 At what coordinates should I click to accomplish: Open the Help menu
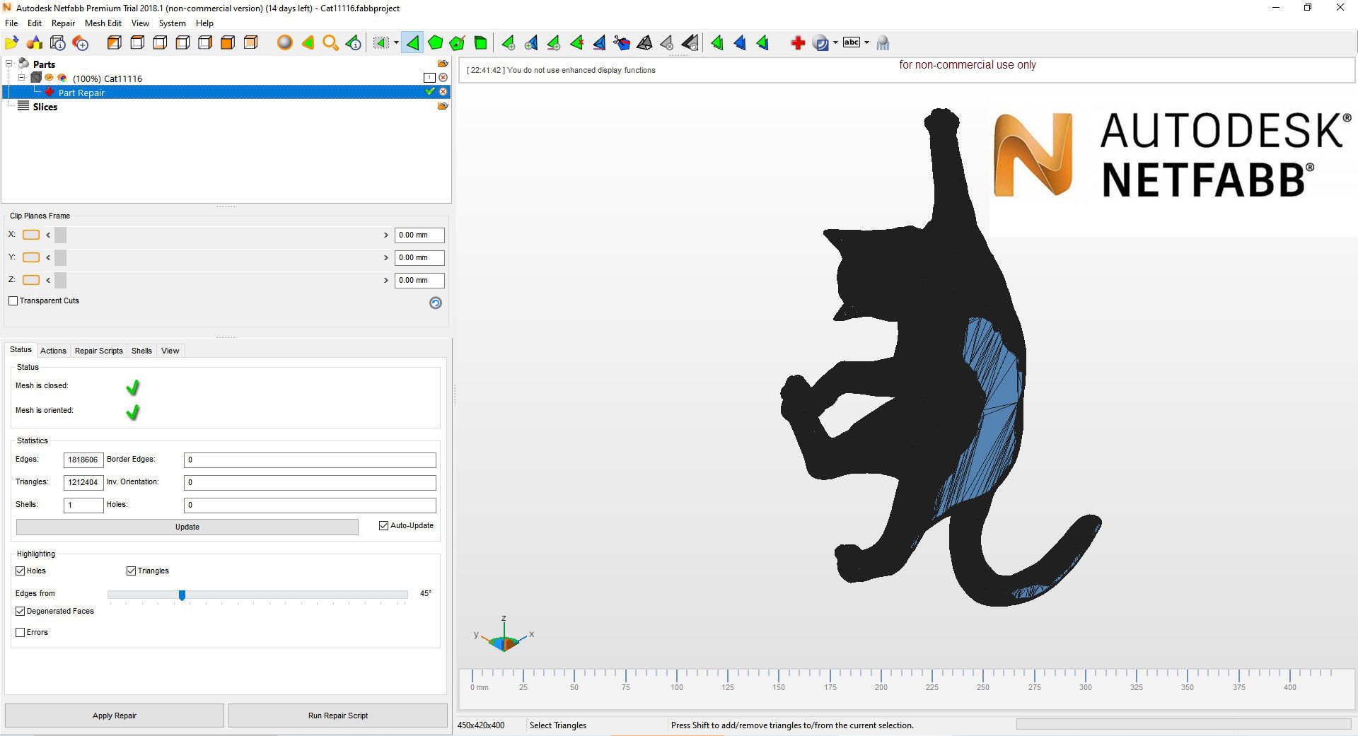(204, 23)
